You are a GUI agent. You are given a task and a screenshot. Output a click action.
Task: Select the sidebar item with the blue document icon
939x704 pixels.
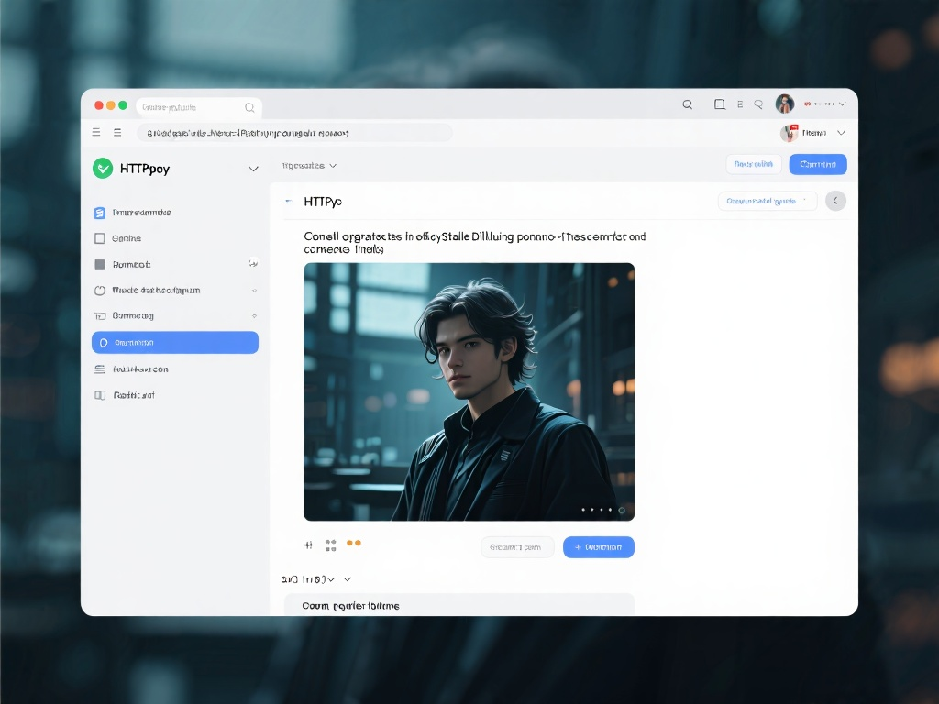pyautogui.click(x=99, y=213)
